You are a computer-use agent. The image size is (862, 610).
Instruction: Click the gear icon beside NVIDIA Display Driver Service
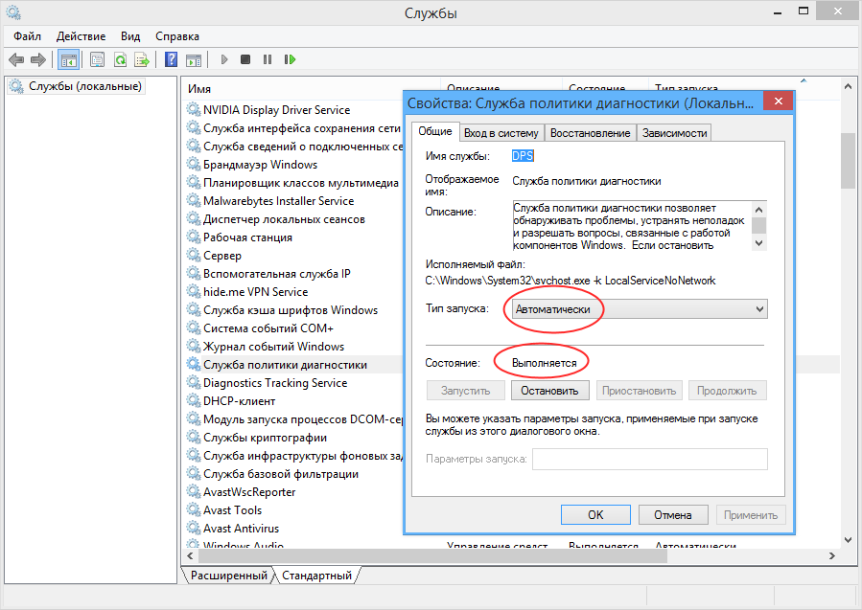pyautogui.click(x=194, y=109)
